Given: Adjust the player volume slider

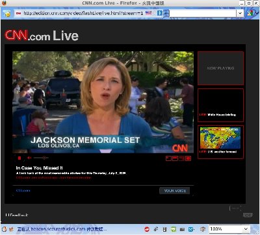Looking at the screenshot, I should (x=41, y=158).
